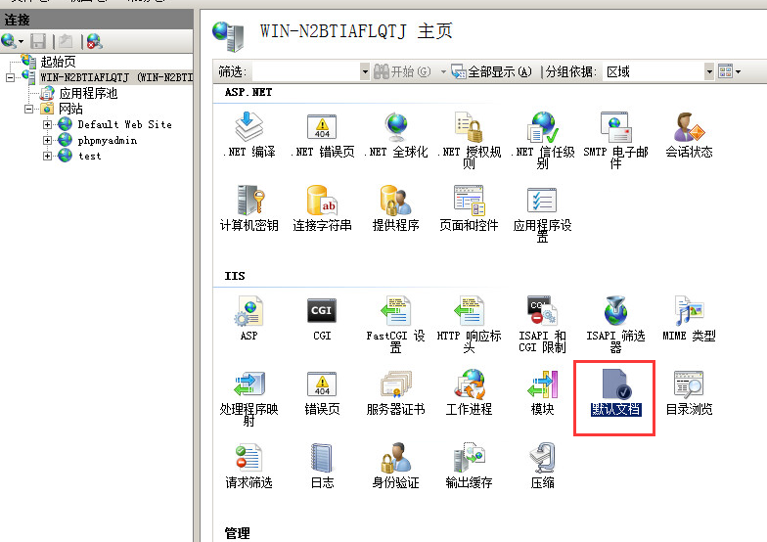767x542 pixels.
Task: Open FastCGI 设置 feature
Action: tap(395, 324)
